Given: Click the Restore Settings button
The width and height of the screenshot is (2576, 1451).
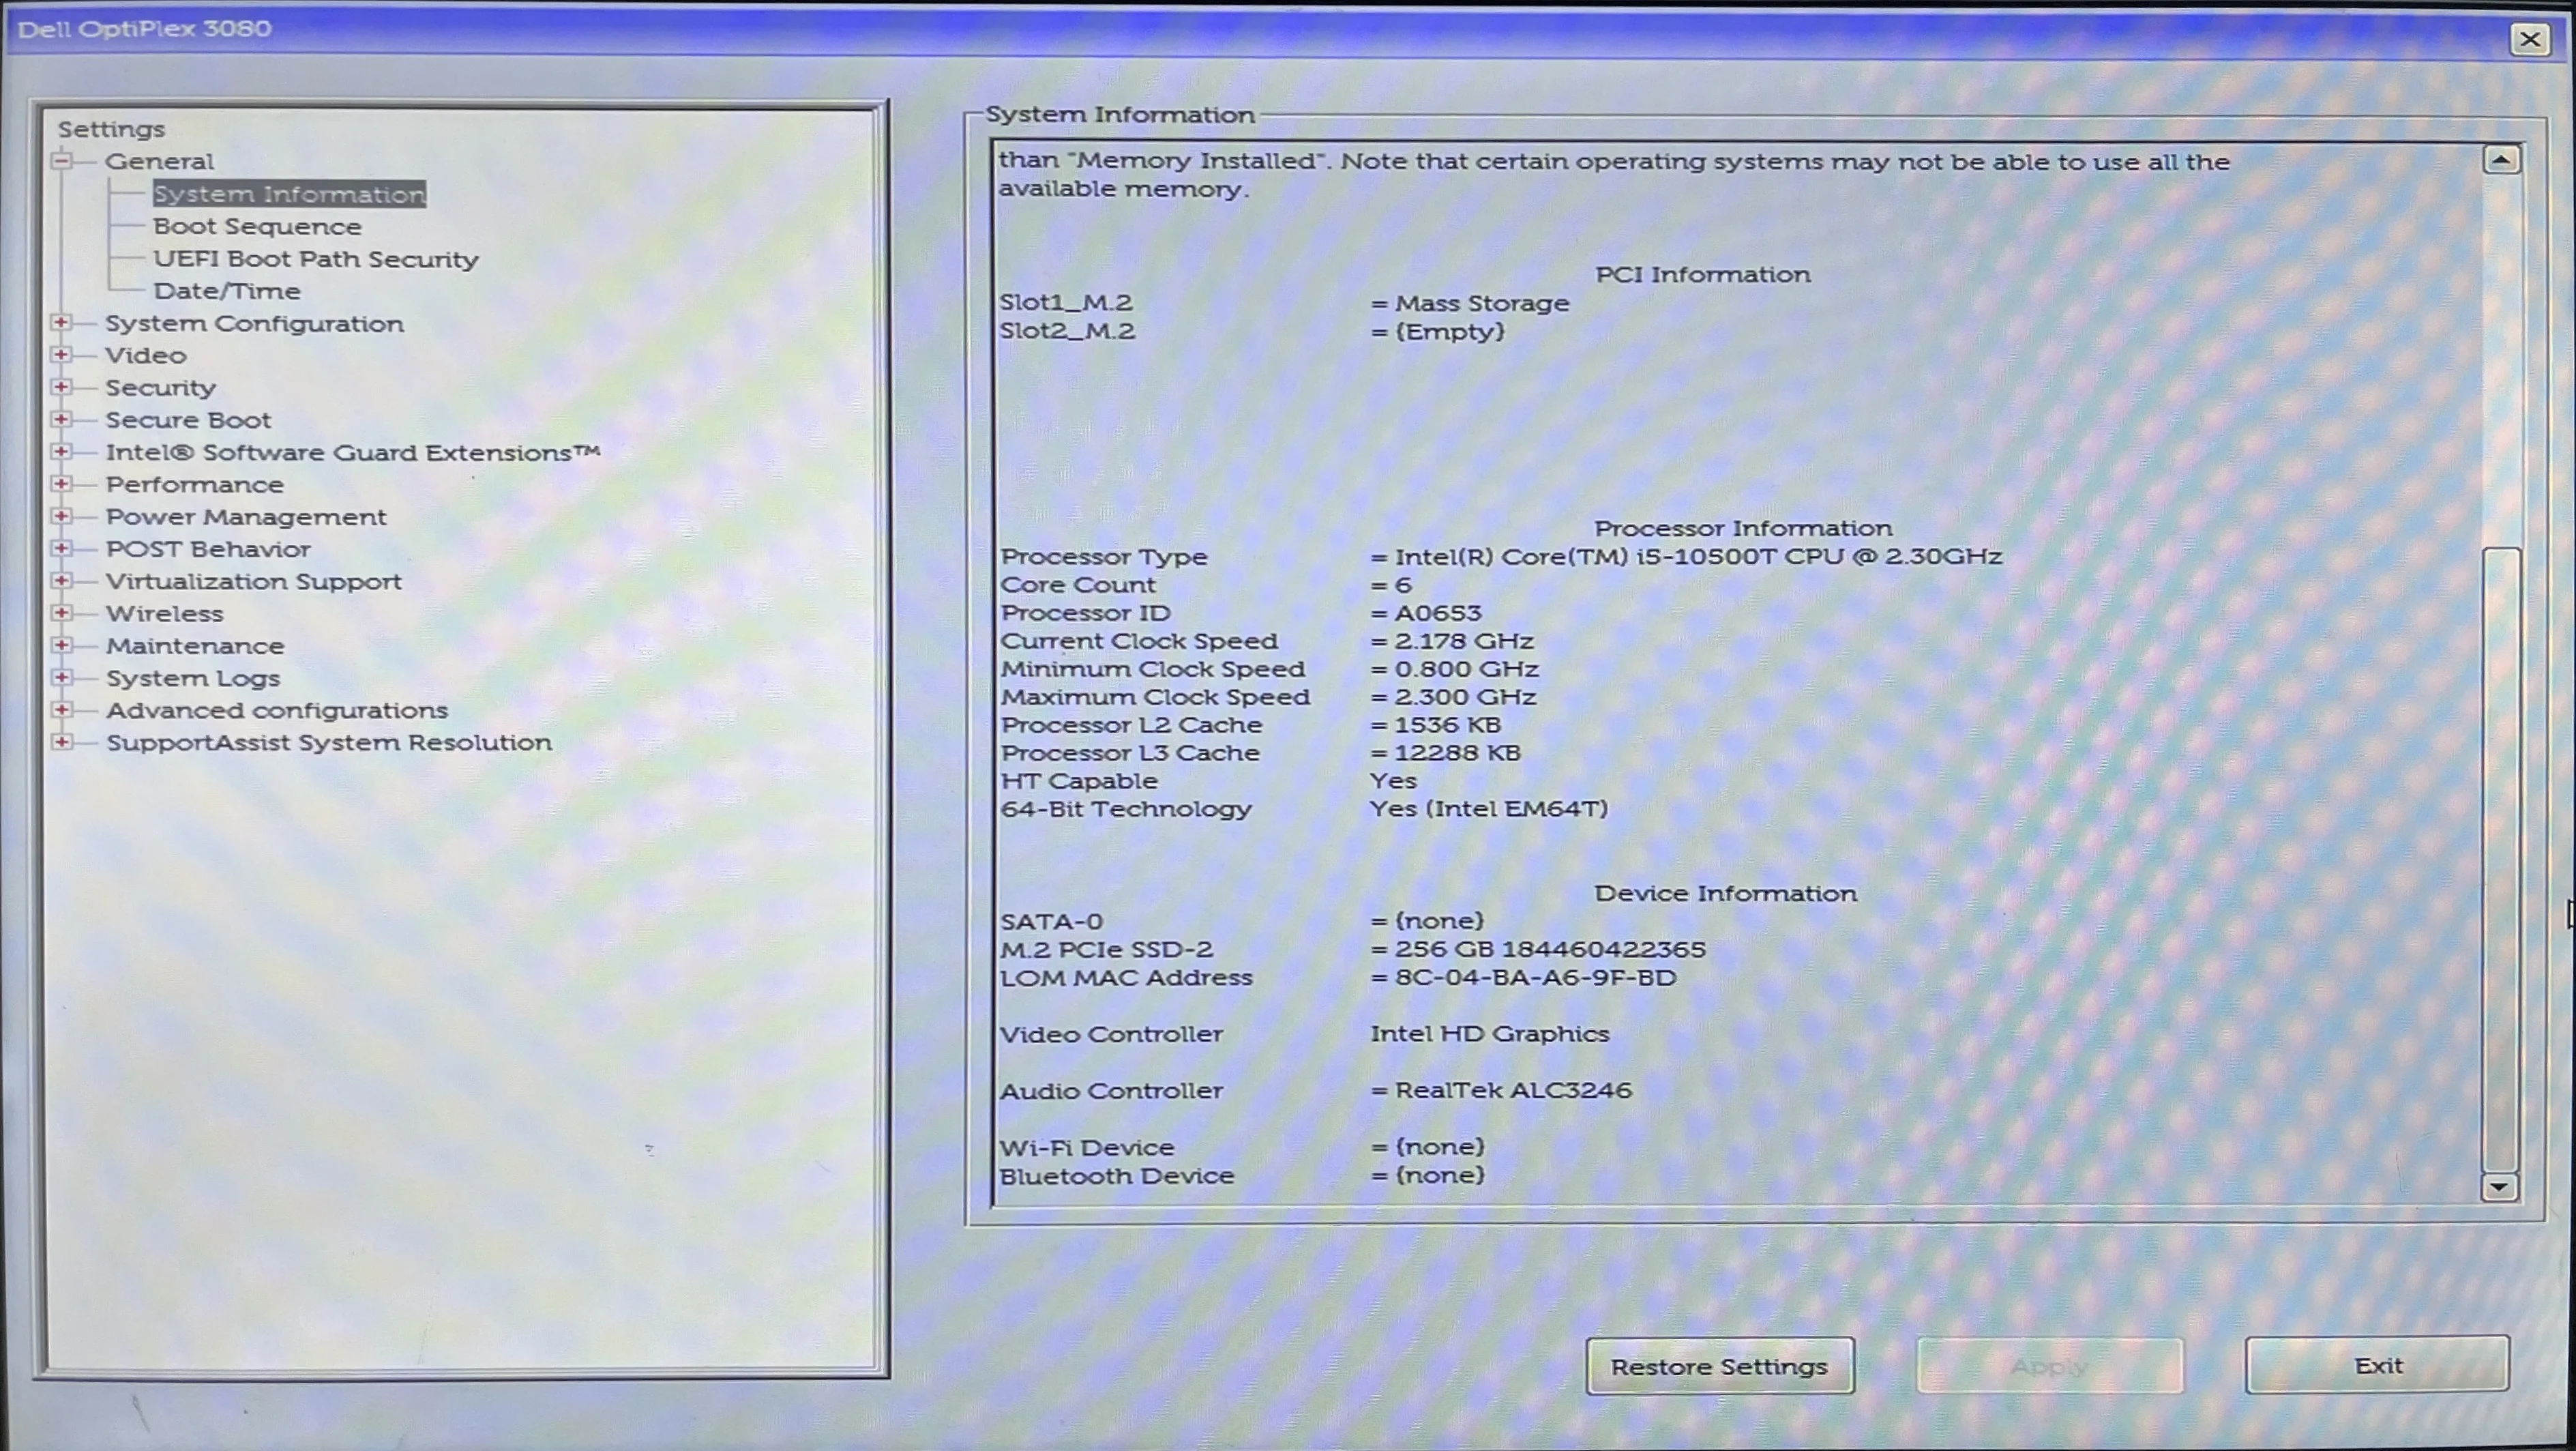Looking at the screenshot, I should (x=1720, y=1366).
